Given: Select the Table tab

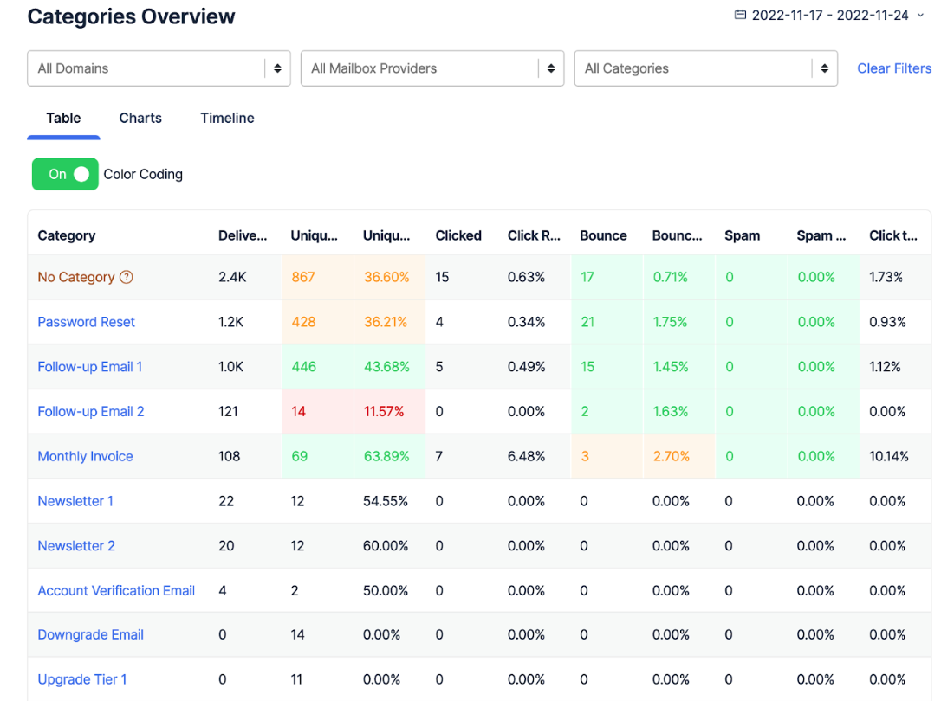Looking at the screenshot, I should click(x=62, y=118).
